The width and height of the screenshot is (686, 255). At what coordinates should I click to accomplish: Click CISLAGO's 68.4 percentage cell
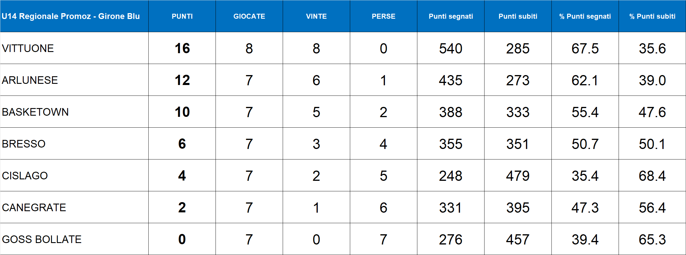(x=652, y=176)
